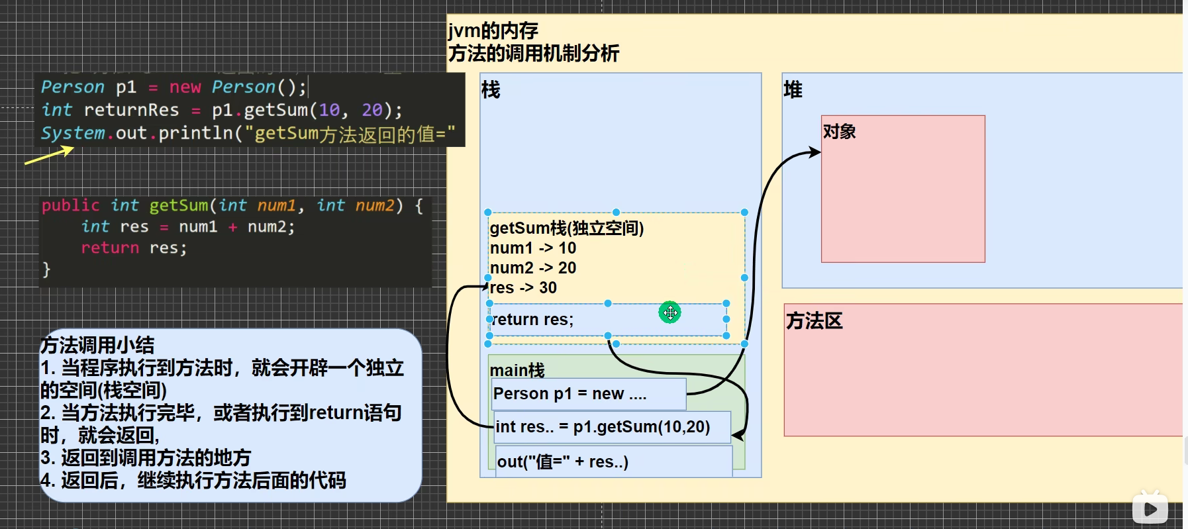This screenshot has width=1188, height=529.
Task: Click the "方法调用小结" summary heading
Action: pos(97,345)
